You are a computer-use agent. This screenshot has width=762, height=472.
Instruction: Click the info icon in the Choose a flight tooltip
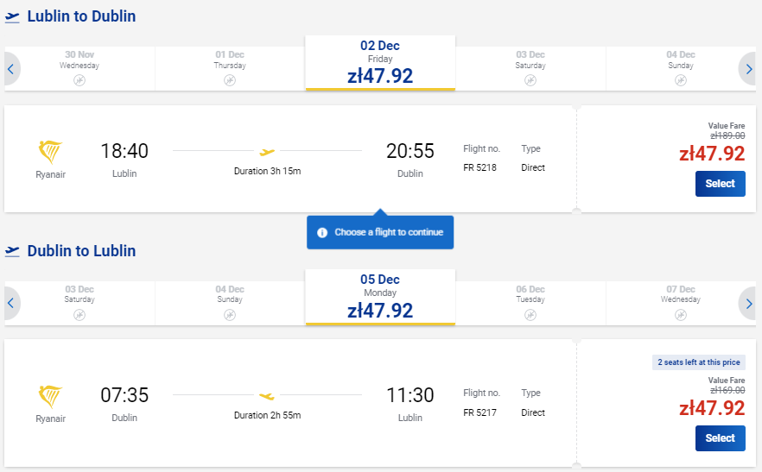322,233
